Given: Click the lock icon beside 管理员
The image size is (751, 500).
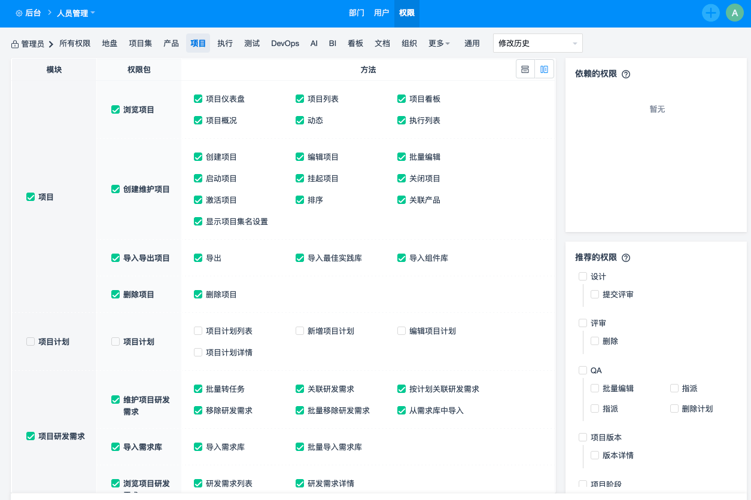Looking at the screenshot, I should pyautogui.click(x=15, y=44).
